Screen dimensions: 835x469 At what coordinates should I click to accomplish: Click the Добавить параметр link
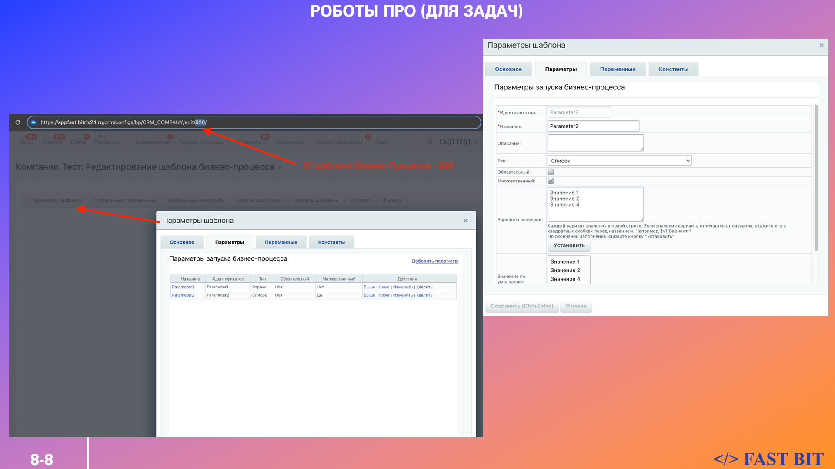[x=434, y=261]
